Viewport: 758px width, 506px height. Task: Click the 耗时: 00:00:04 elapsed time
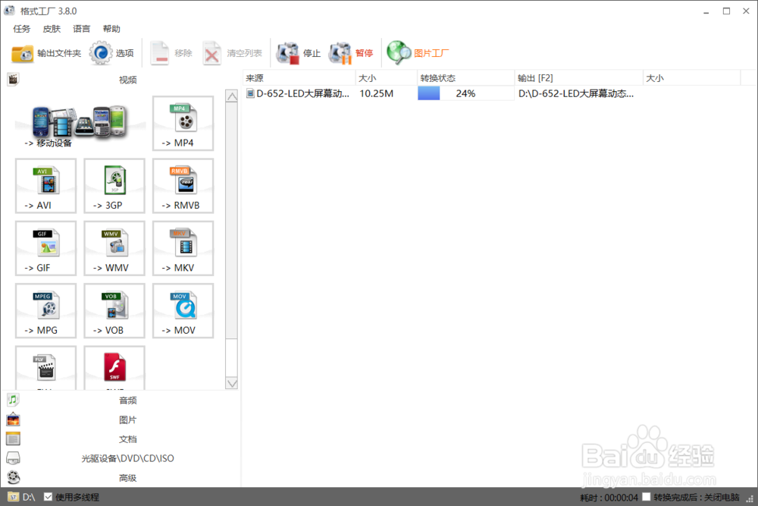pyautogui.click(x=609, y=498)
